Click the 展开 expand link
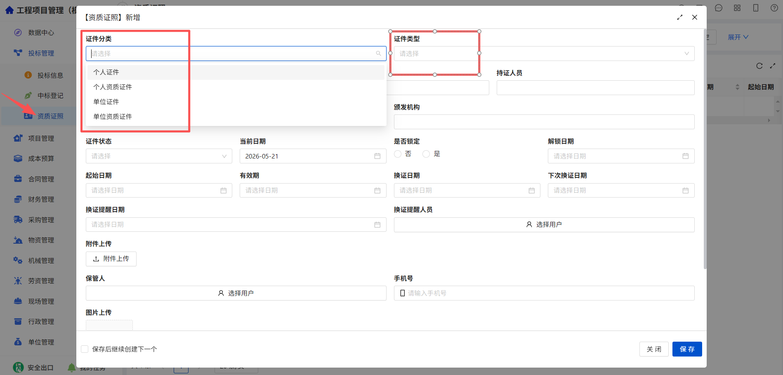The height and width of the screenshot is (375, 783). tap(738, 37)
